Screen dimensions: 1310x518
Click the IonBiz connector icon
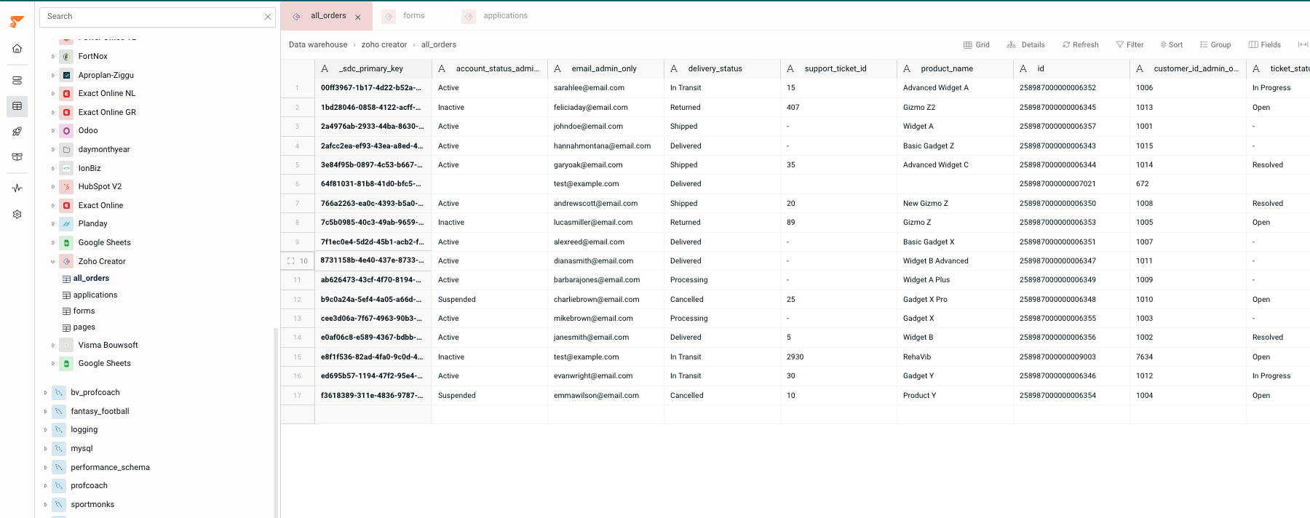point(66,168)
